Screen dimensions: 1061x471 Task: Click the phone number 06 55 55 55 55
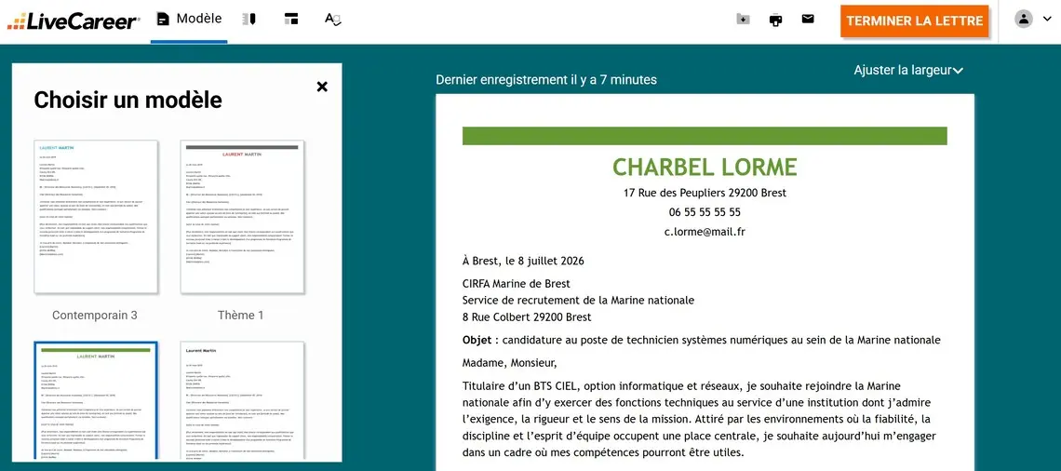pyautogui.click(x=705, y=212)
